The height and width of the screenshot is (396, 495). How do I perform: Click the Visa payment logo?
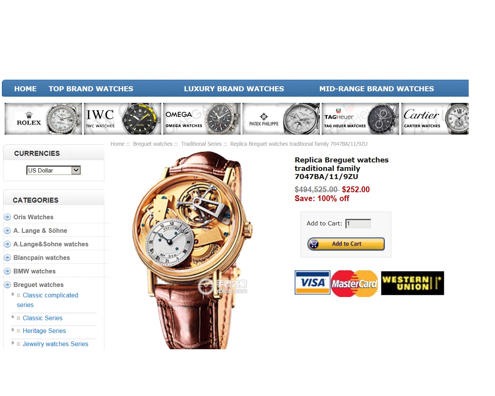[x=312, y=283]
